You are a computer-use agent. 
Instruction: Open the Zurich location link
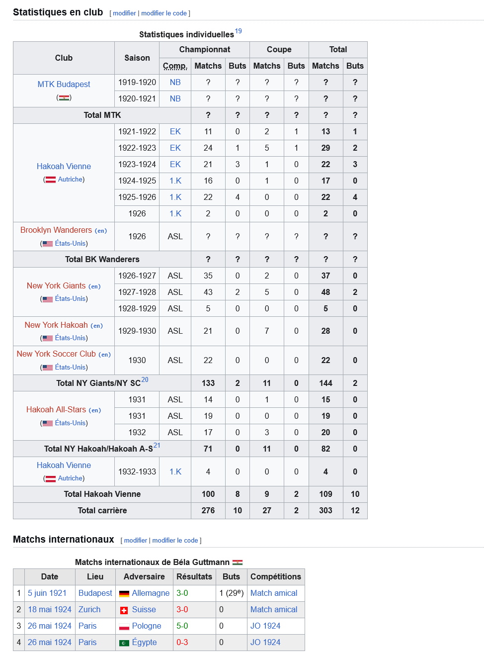tap(89, 609)
